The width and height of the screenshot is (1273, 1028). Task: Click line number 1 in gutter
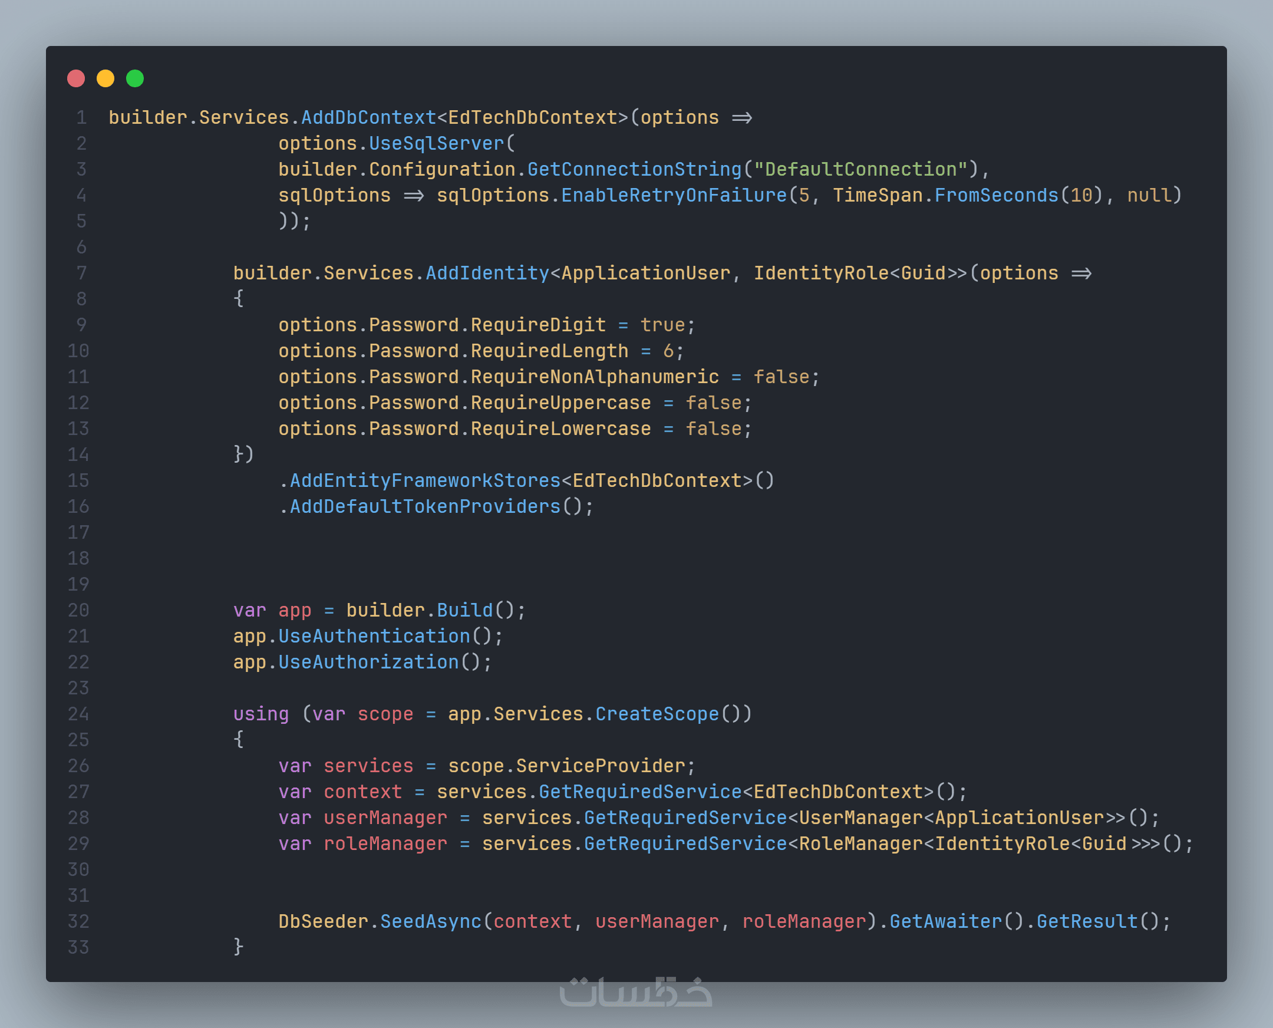(81, 117)
